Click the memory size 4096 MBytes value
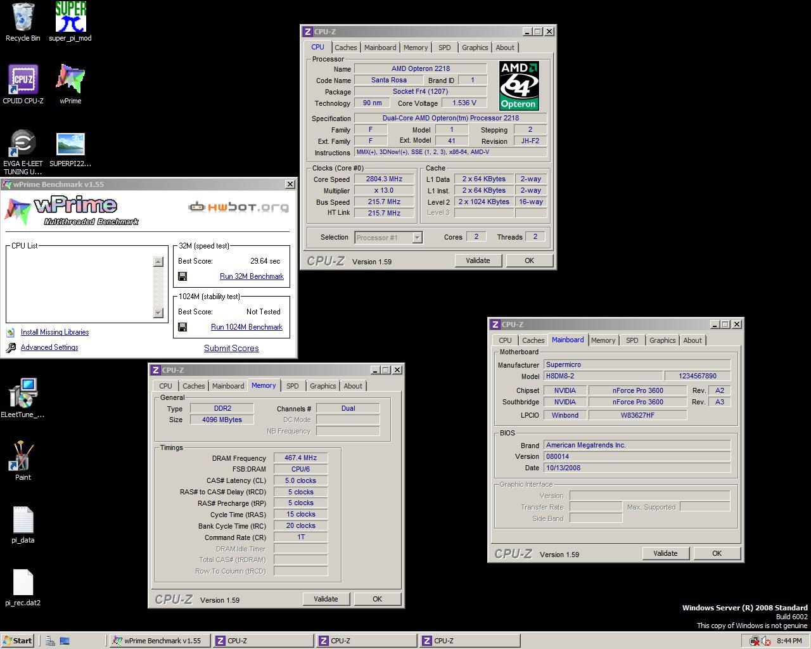This screenshot has height=649, width=811. tap(222, 420)
